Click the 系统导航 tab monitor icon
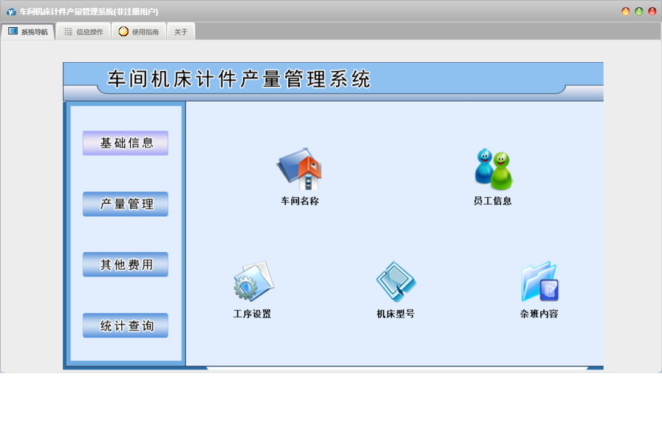 (13, 31)
